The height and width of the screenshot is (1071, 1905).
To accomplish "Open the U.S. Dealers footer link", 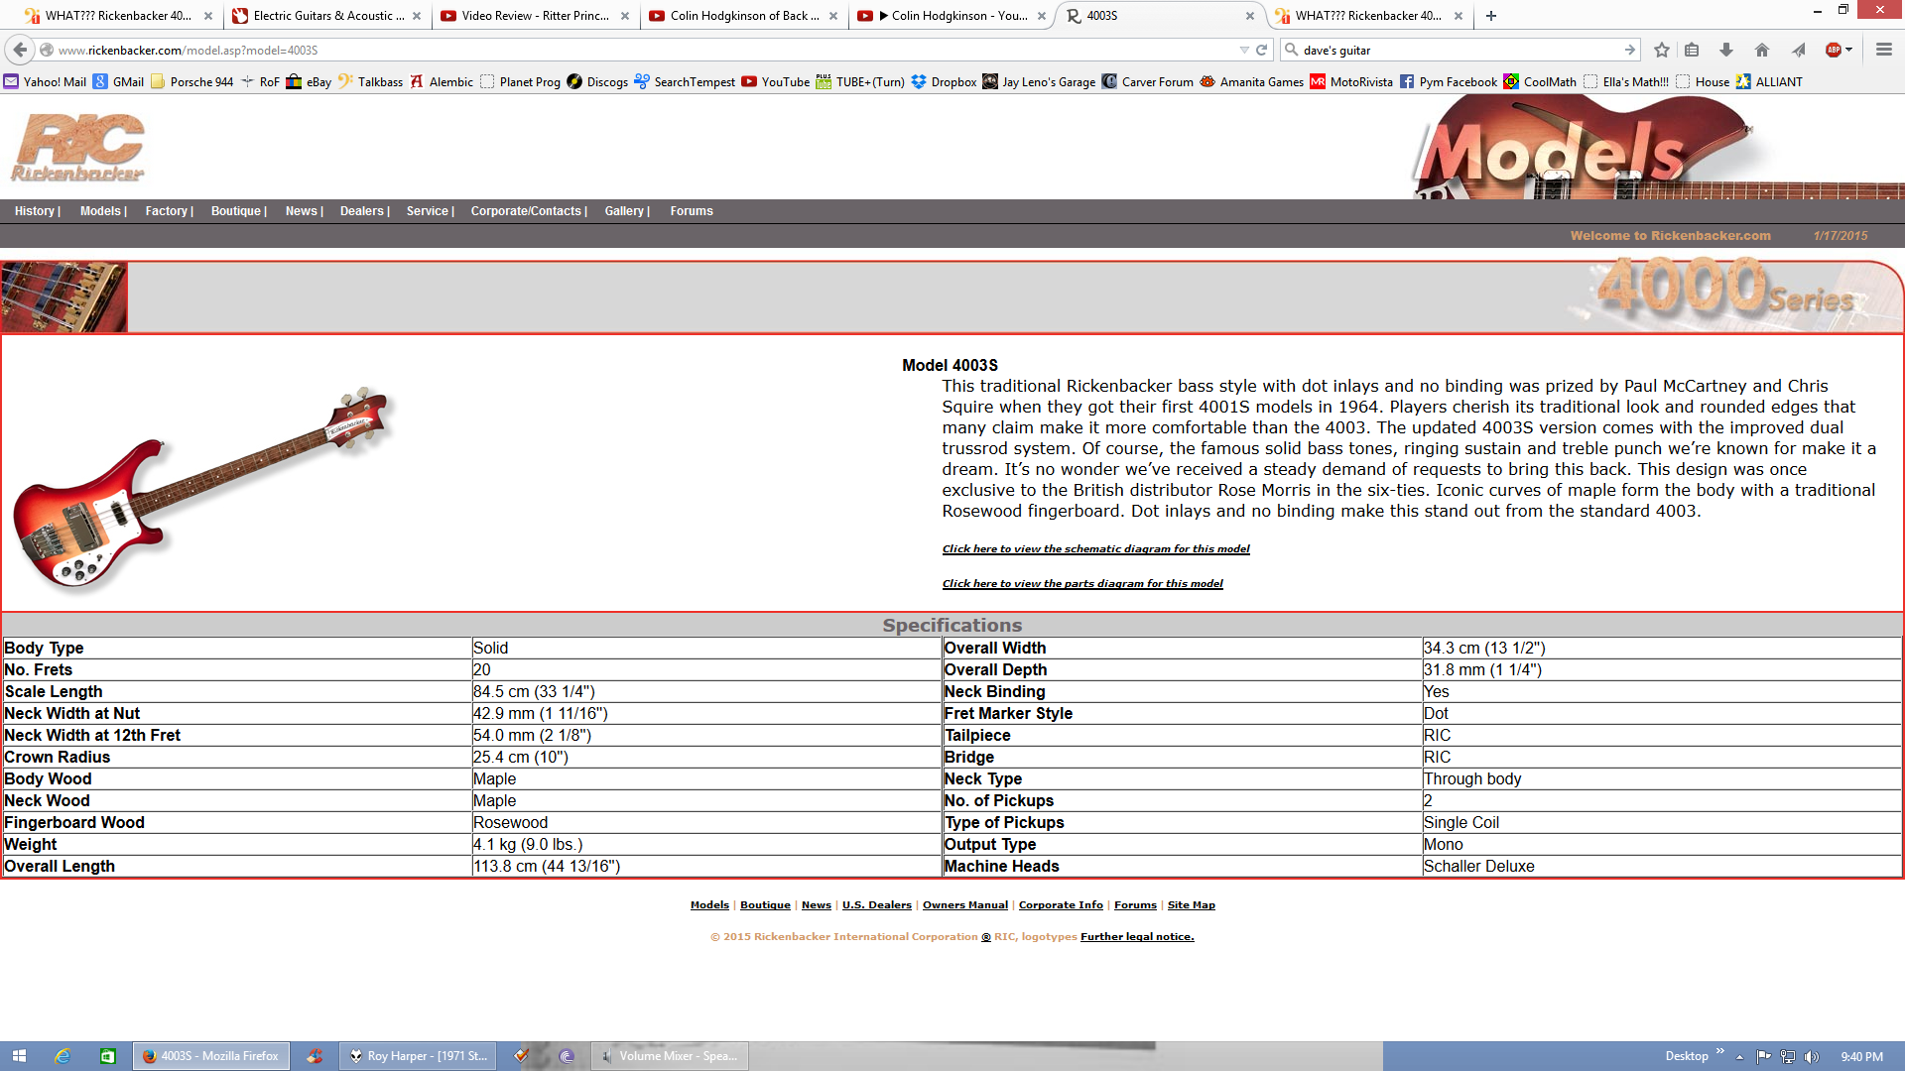I will point(876,904).
